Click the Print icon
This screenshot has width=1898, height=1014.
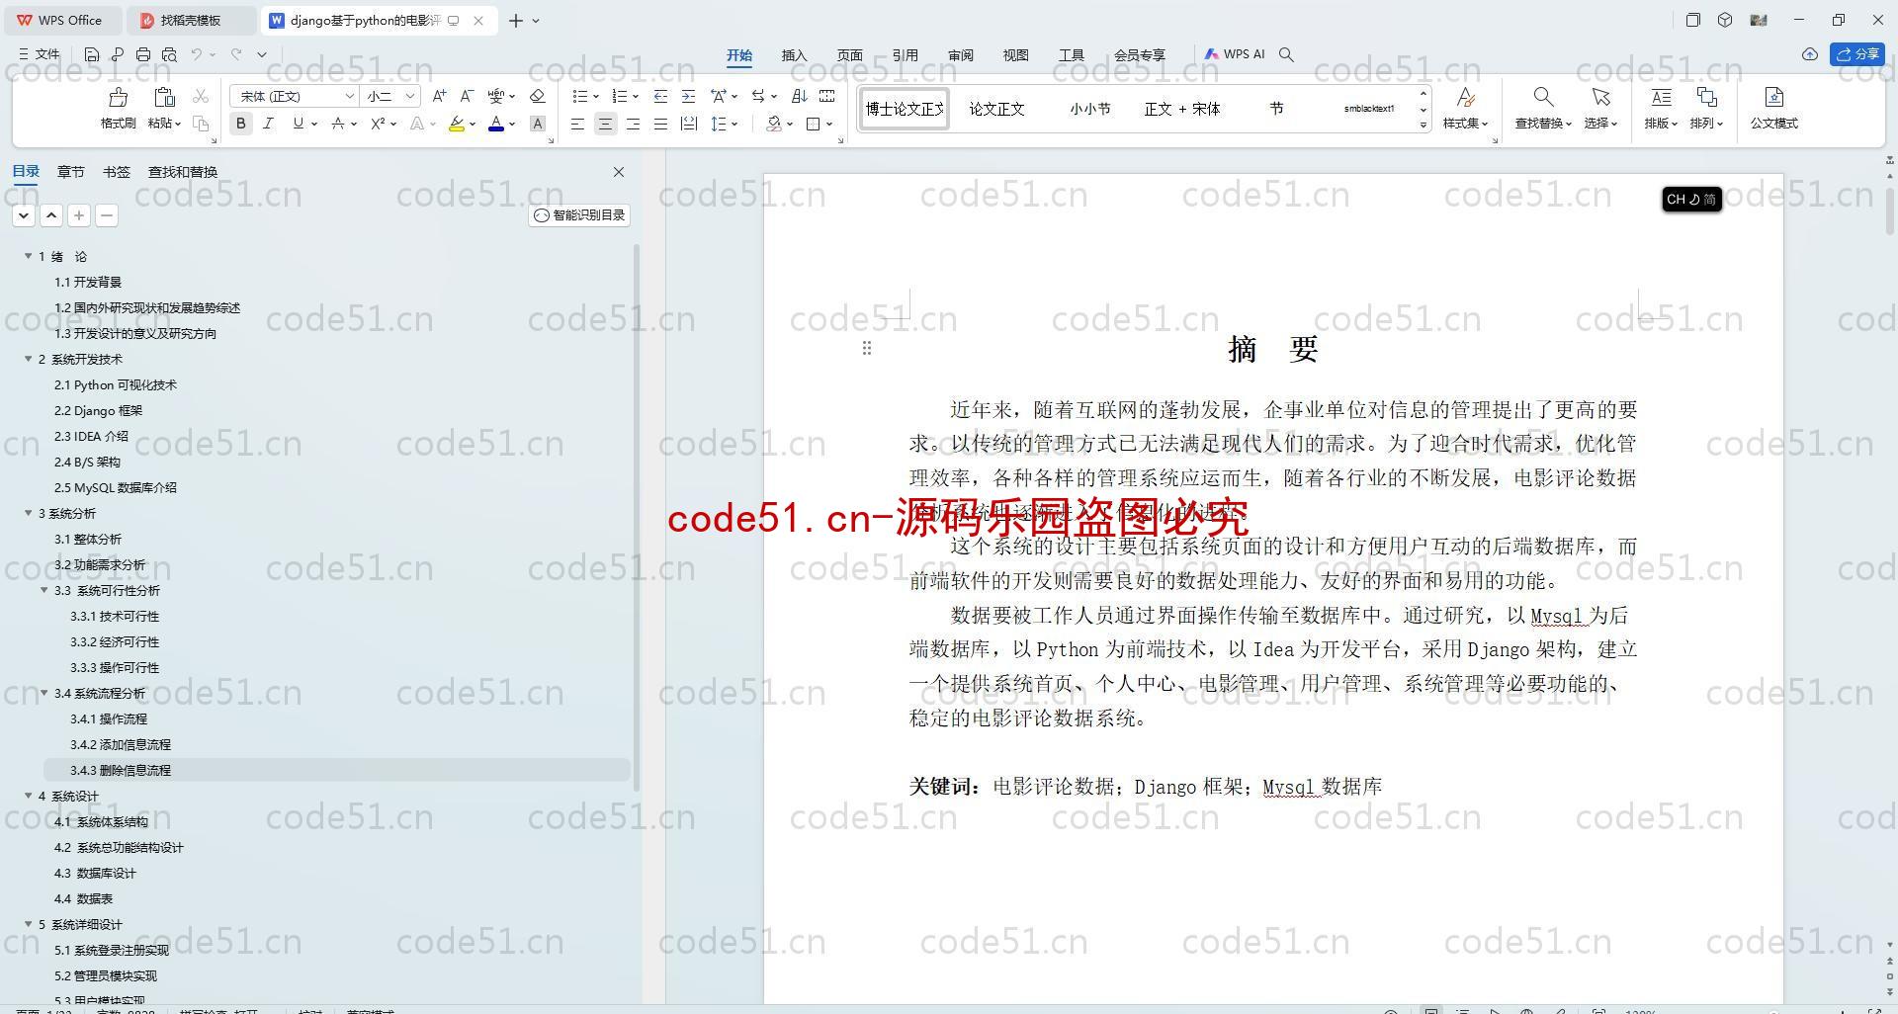(143, 55)
